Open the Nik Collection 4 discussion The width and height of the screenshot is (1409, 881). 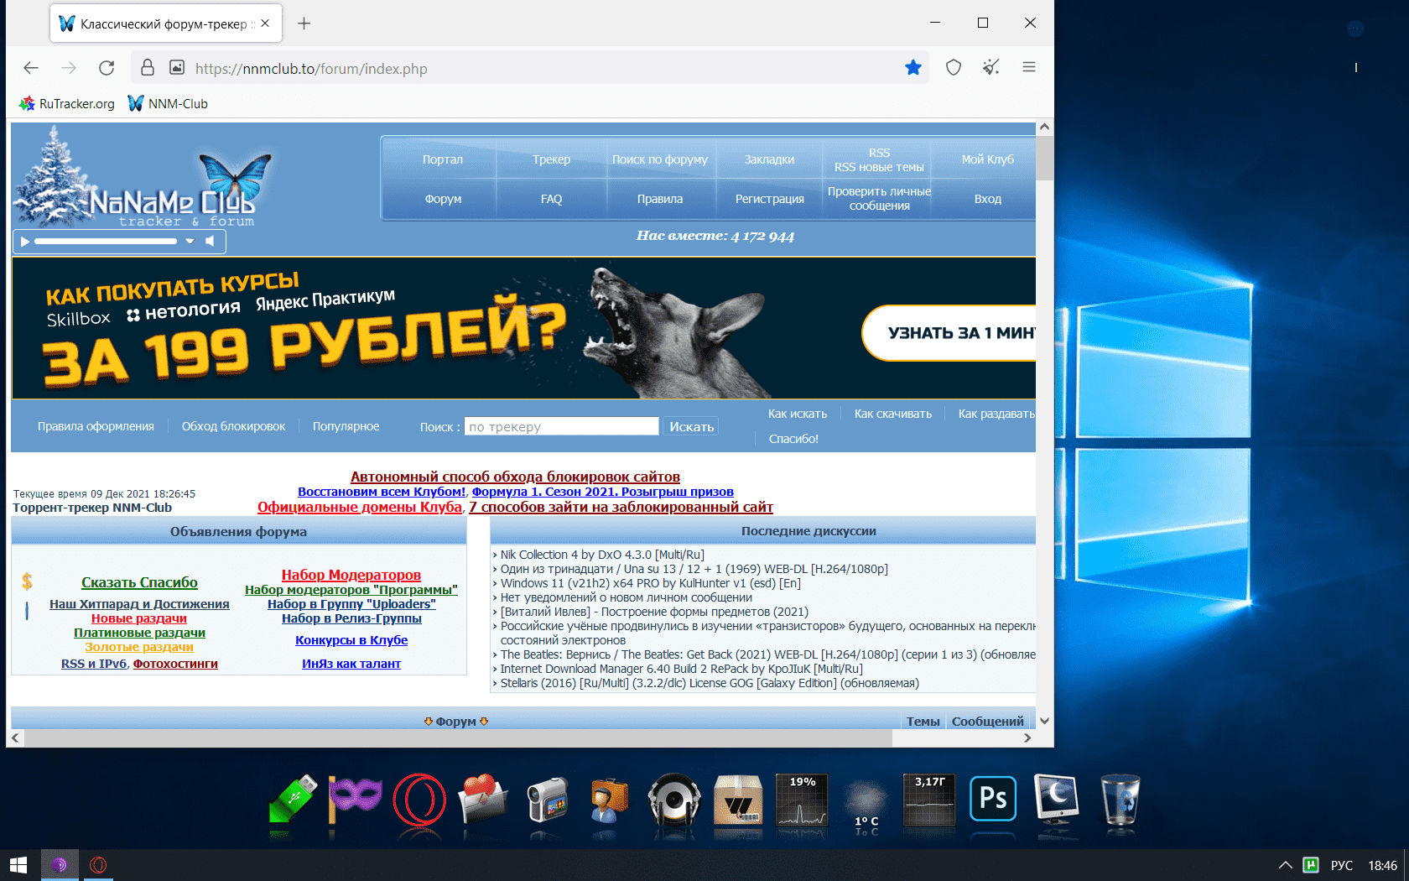[602, 555]
